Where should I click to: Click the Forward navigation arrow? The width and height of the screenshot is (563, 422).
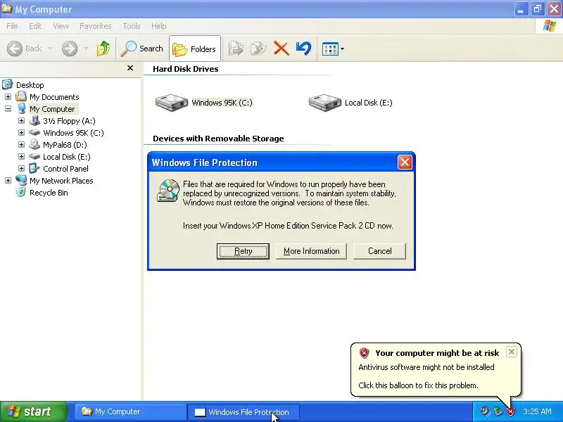70,49
